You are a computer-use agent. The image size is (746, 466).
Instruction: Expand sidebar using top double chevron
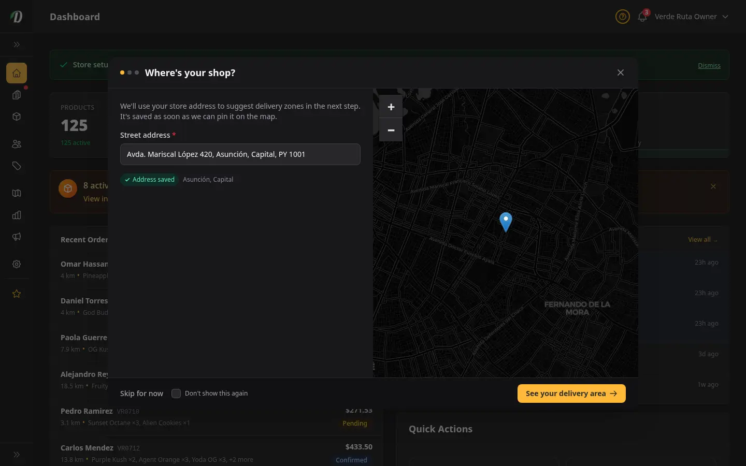coord(17,45)
